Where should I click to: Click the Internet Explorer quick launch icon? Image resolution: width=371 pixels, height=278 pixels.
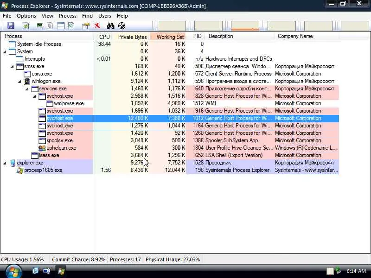pos(36,271)
